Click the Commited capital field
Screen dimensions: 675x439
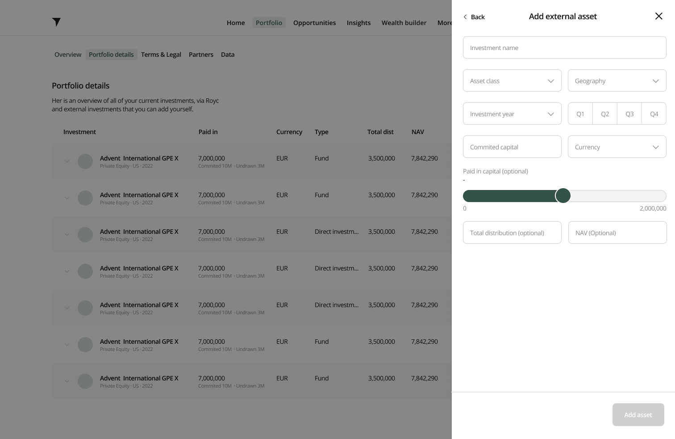click(512, 147)
